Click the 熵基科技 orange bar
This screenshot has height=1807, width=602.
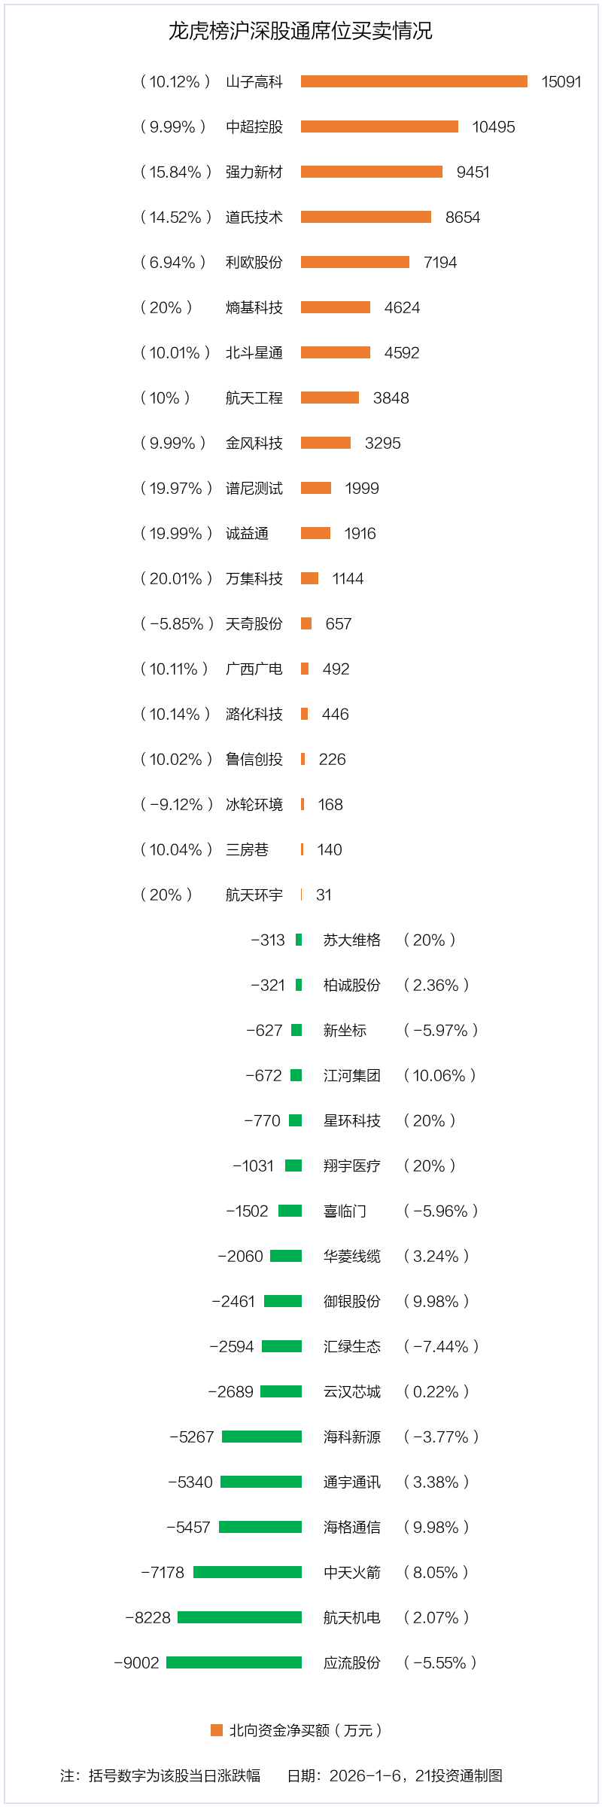[336, 307]
